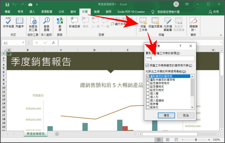225x143 pixels.
Task: Click the select-all corner of the sheet
Action: (4, 50)
